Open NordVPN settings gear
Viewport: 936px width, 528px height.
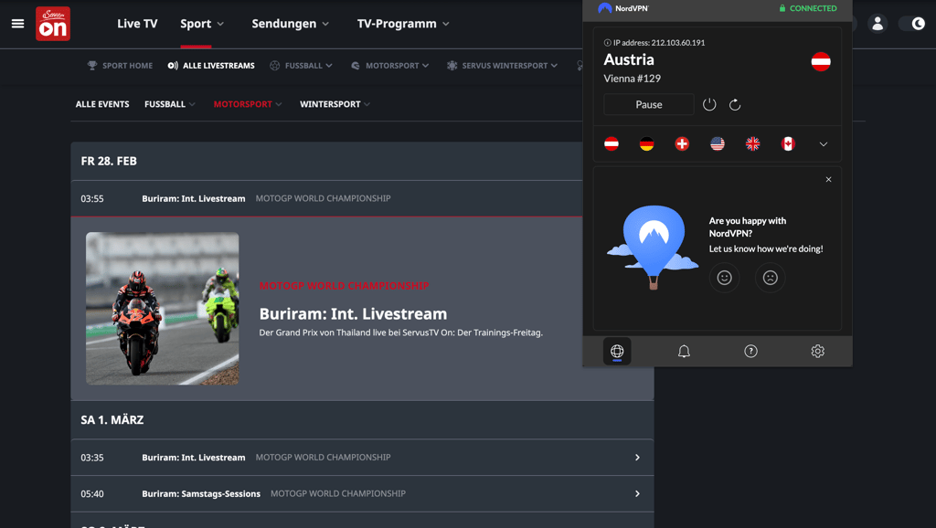pyautogui.click(x=818, y=352)
